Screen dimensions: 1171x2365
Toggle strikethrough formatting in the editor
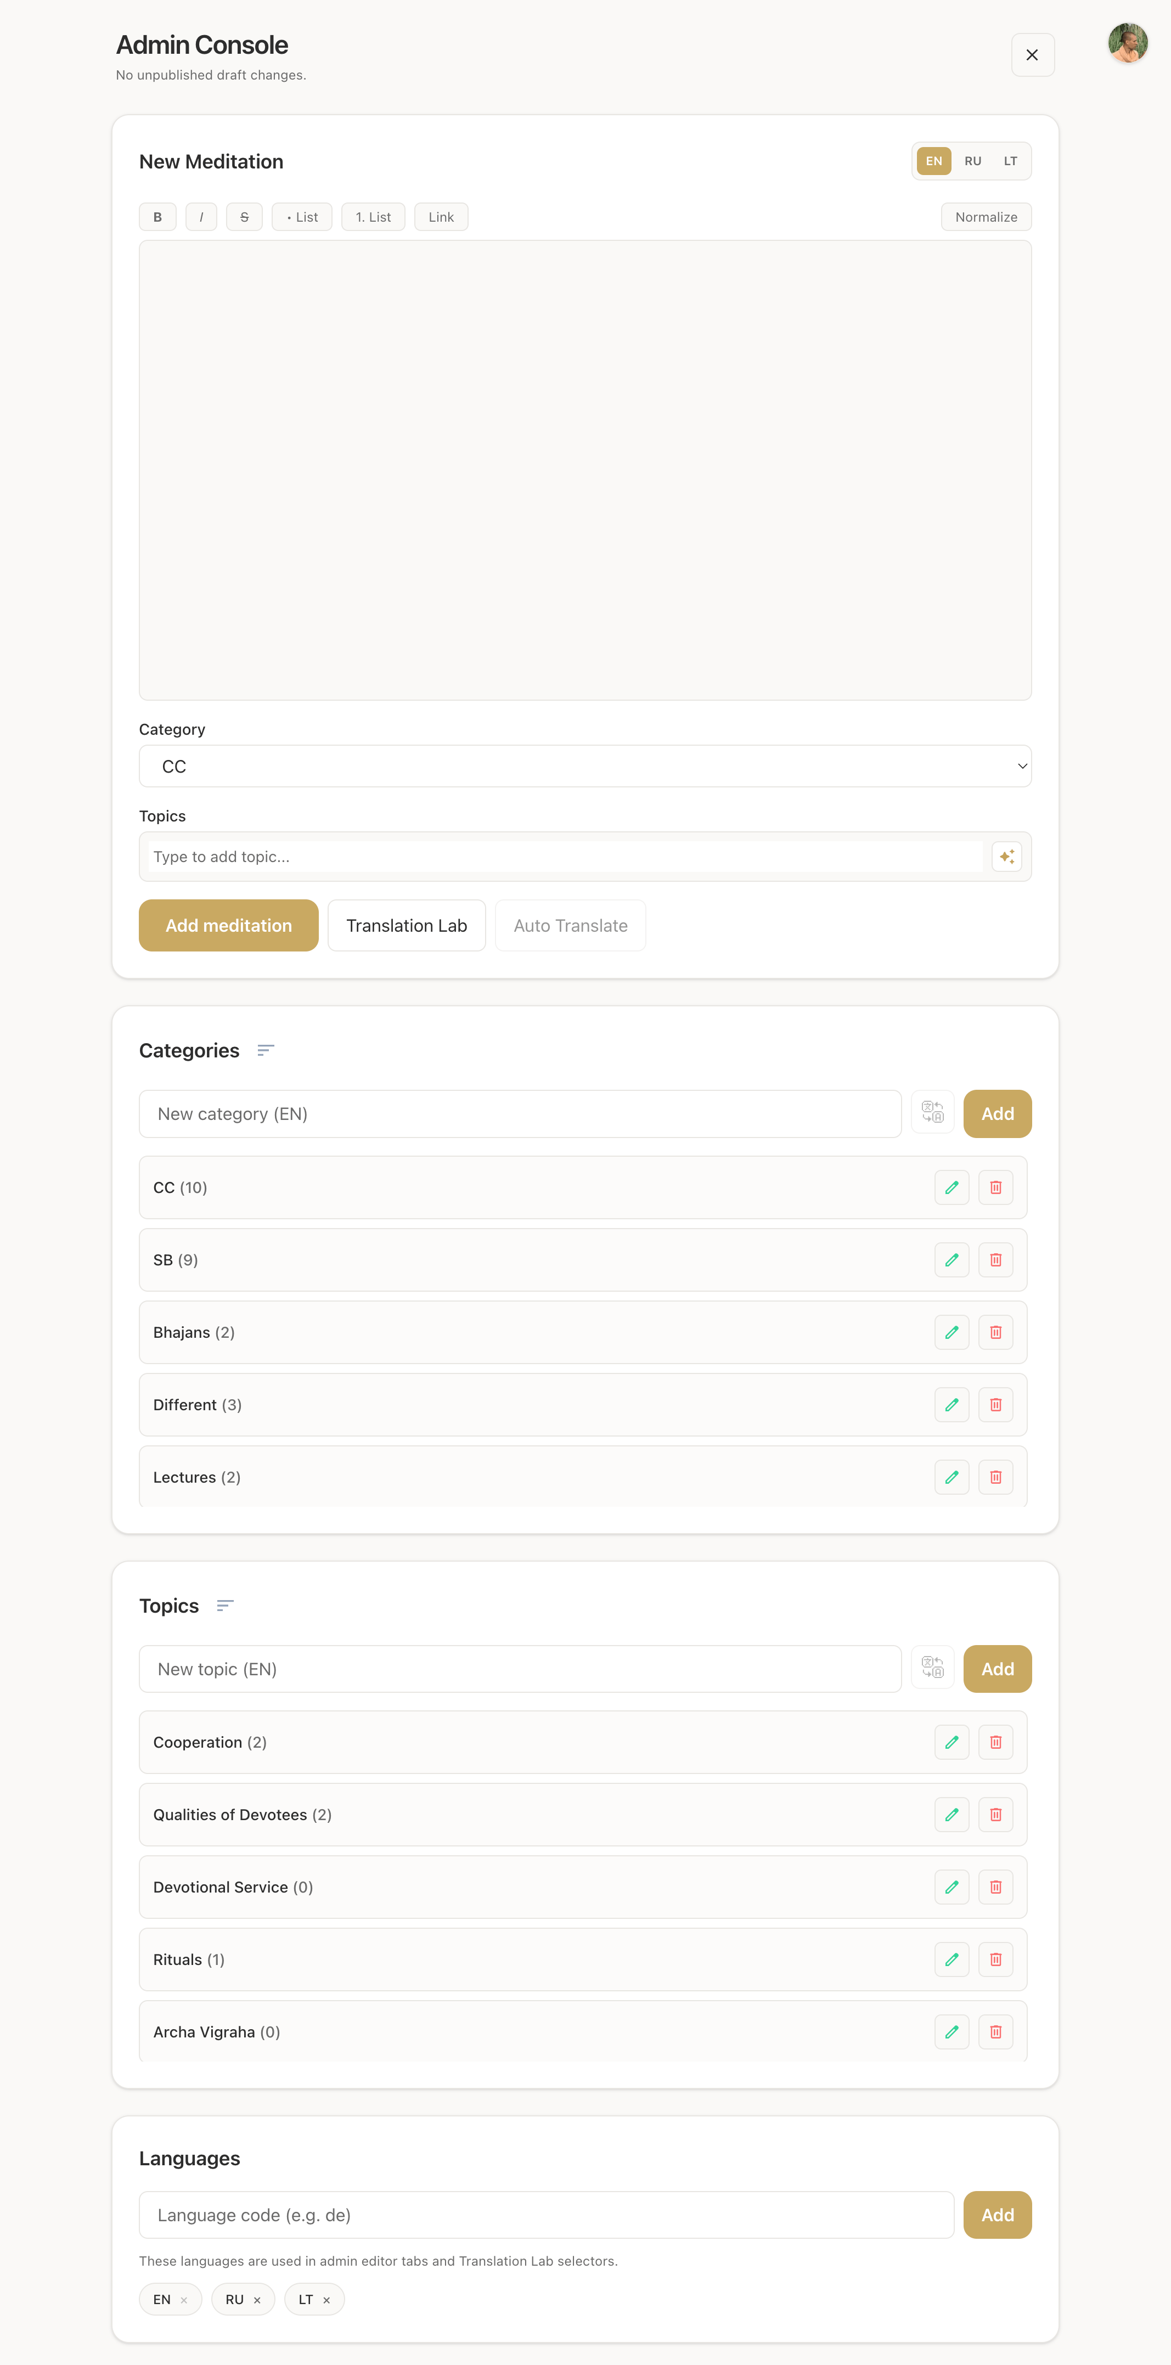coord(244,217)
